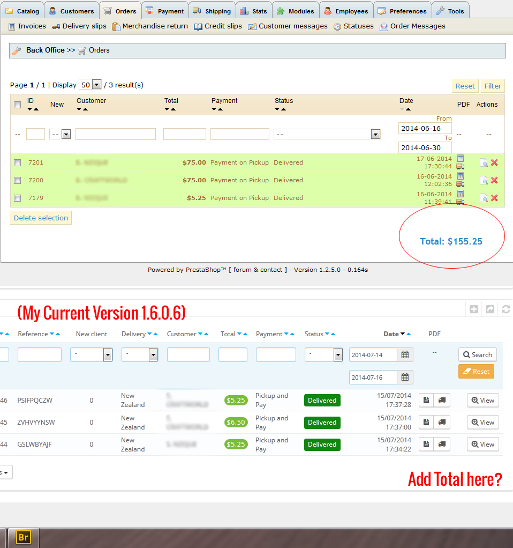Open the Status filter dropdown in 1.6 table
The image size is (513, 548).
[x=323, y=355]
